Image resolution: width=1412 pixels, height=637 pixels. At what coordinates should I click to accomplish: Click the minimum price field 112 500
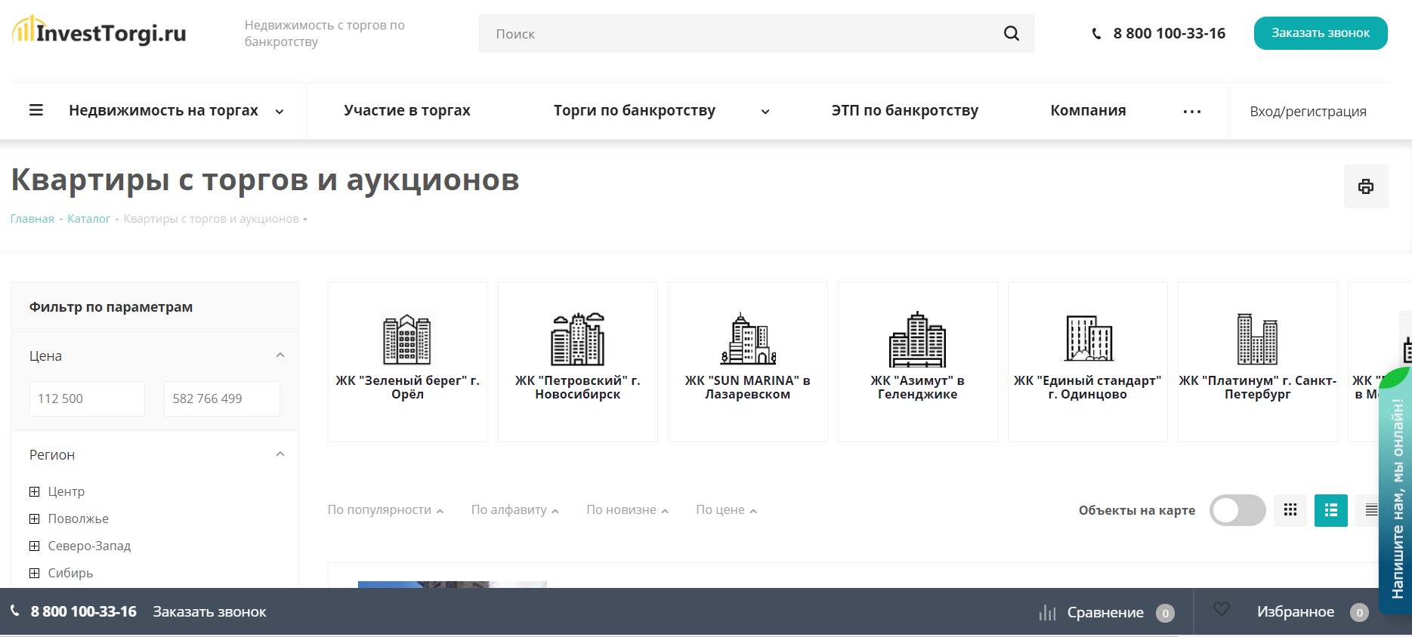87,399
